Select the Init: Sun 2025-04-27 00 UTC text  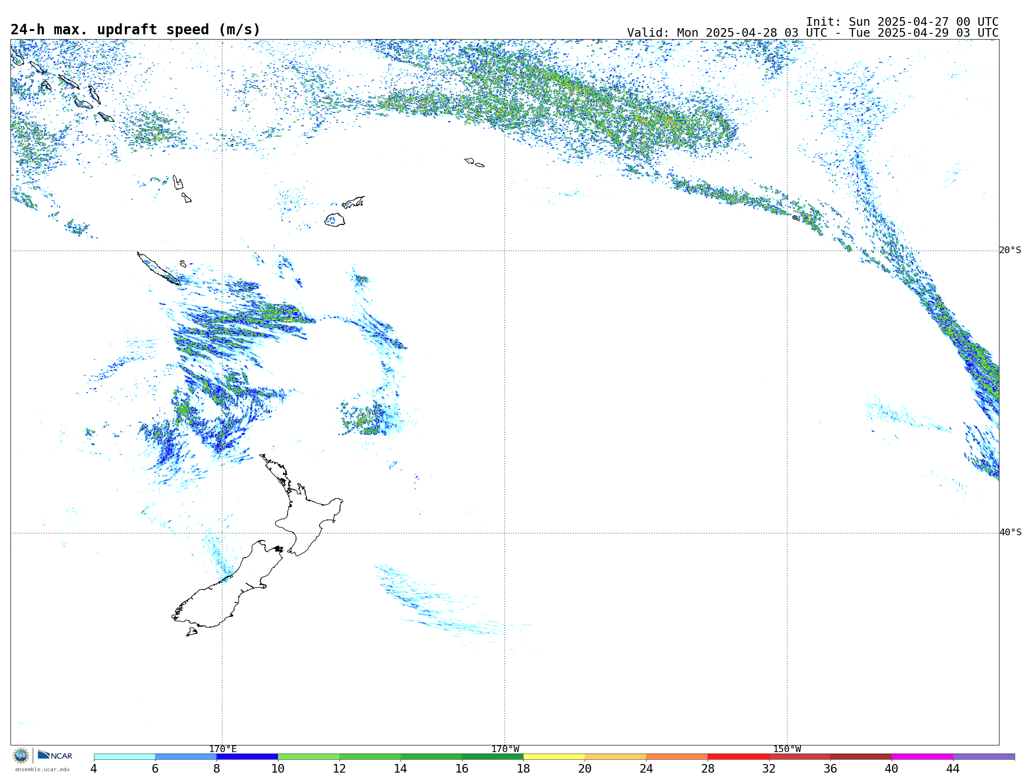(902, 22)
